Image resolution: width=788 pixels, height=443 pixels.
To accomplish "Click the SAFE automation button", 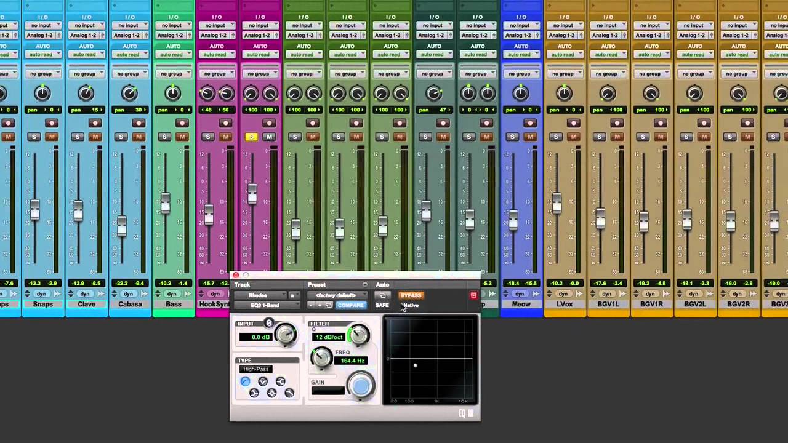I will pos(382,305).
